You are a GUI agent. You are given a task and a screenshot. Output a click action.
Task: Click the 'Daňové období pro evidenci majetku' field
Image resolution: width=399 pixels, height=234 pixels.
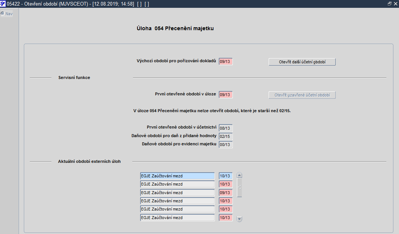click(226, 144)
